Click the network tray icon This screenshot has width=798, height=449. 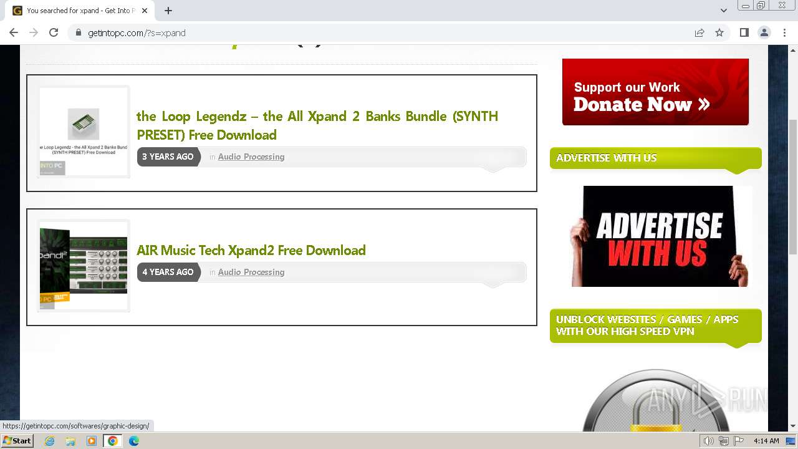pyautogui.click(x=724, y=441)
